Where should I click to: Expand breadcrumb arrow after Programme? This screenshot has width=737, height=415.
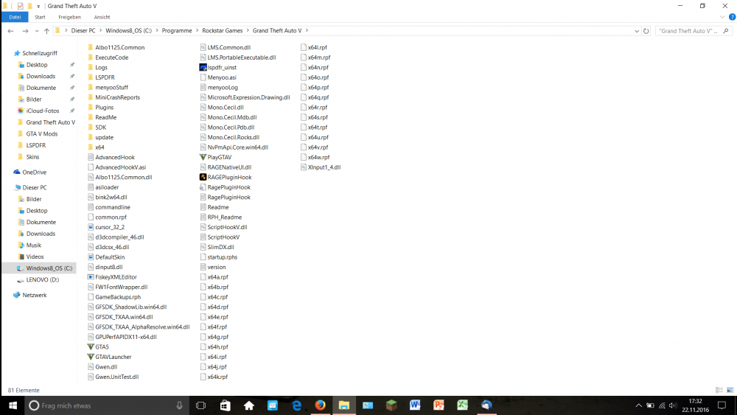198,30
